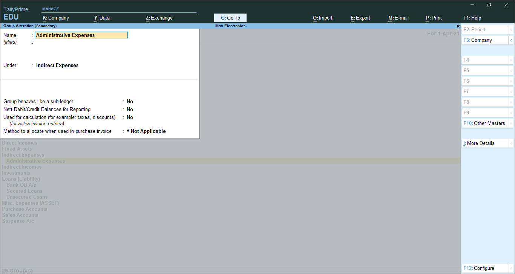Select Direct Incomes group in background list
Viewport: 515px width, 274px height.
[20, 143]
